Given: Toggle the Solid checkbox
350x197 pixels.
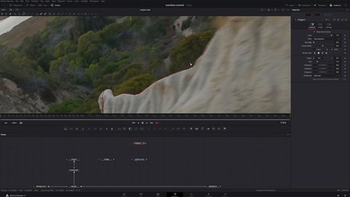Looking at the screenshot, I should 332,49.
